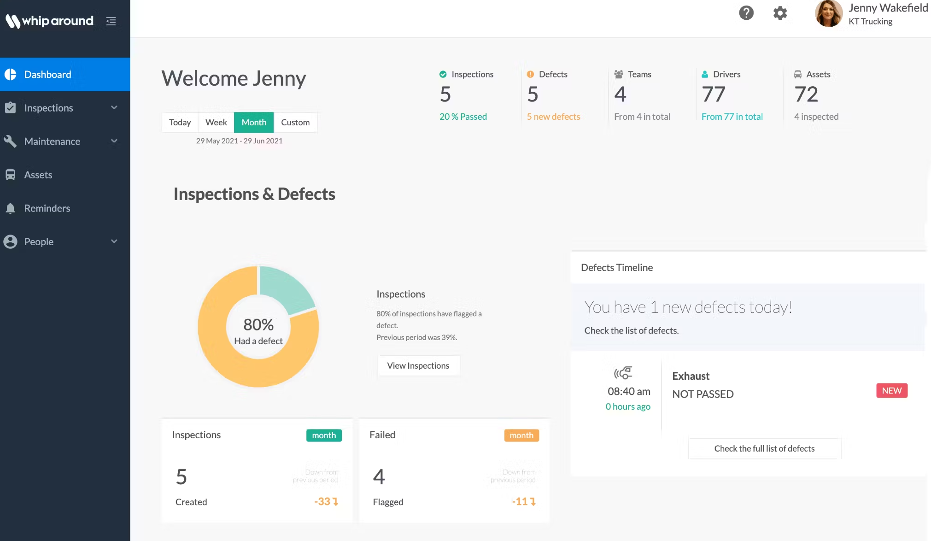931x541 pixels.
Task: Click the Reminders bell icon
Action: [x=11, y=208]
